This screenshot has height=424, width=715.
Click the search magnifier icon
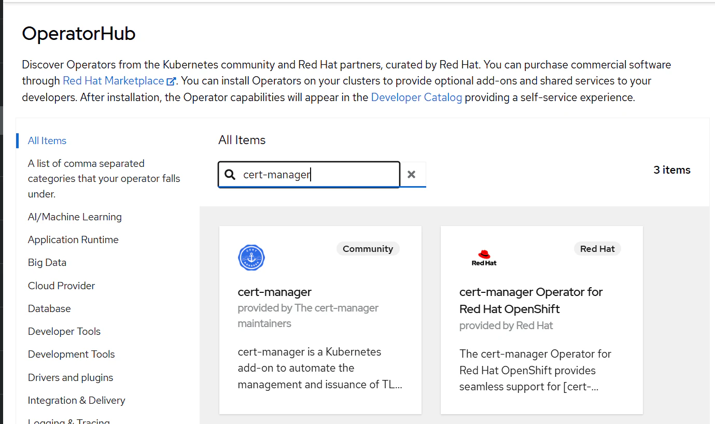(230, 175)
